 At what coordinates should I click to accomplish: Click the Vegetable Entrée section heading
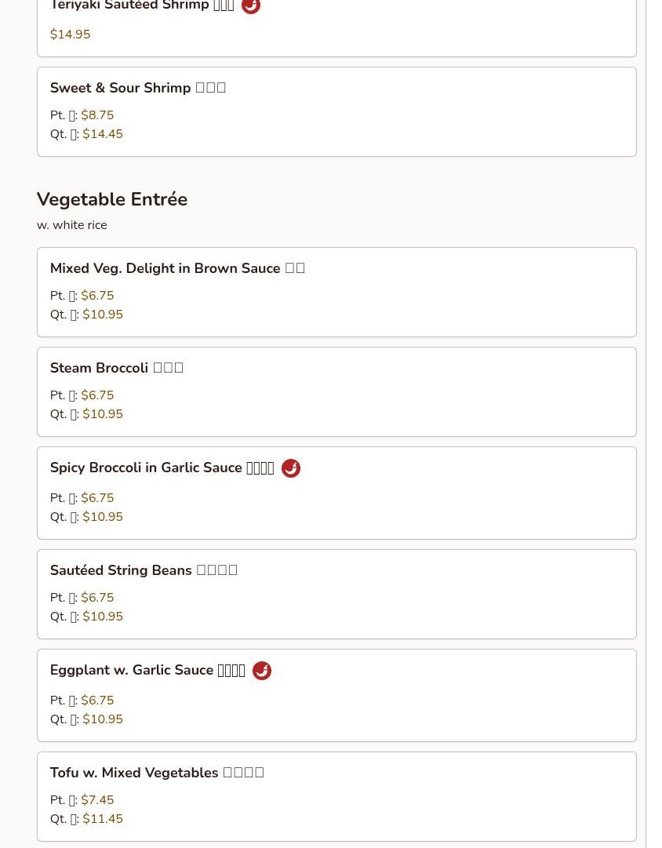(112, 199)
